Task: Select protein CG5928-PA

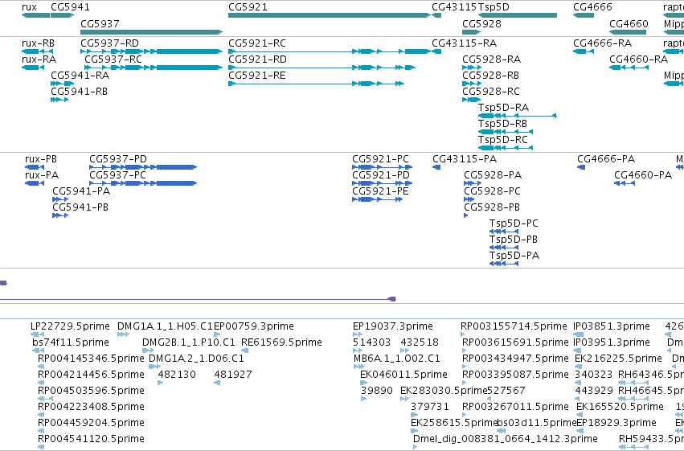Action: 493,175
